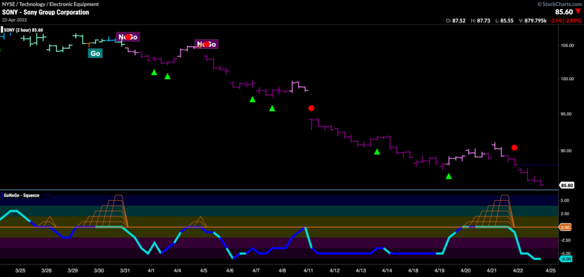
Task: Click the change value -2.55 (-2.89%)
Action: (566, 21)
